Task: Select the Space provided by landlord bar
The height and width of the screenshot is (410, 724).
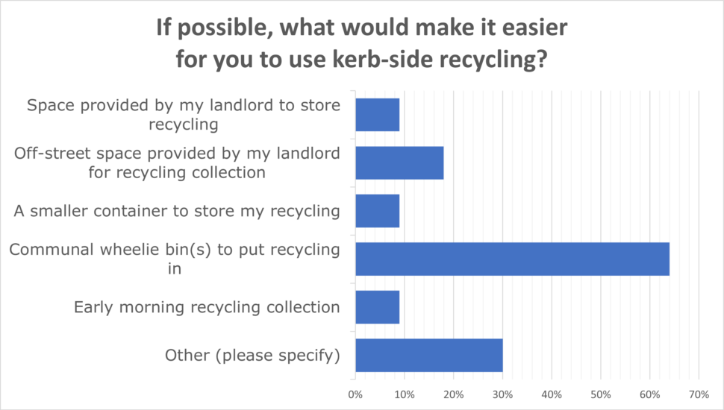Action: tap(377, 114)
